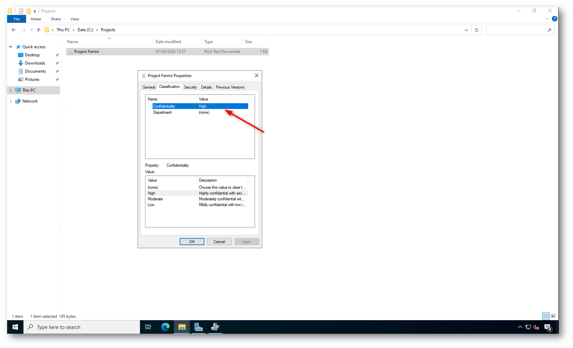Screen dimensions: 573x348
Task: Switch to the Security tab
Action: point(190,87)
